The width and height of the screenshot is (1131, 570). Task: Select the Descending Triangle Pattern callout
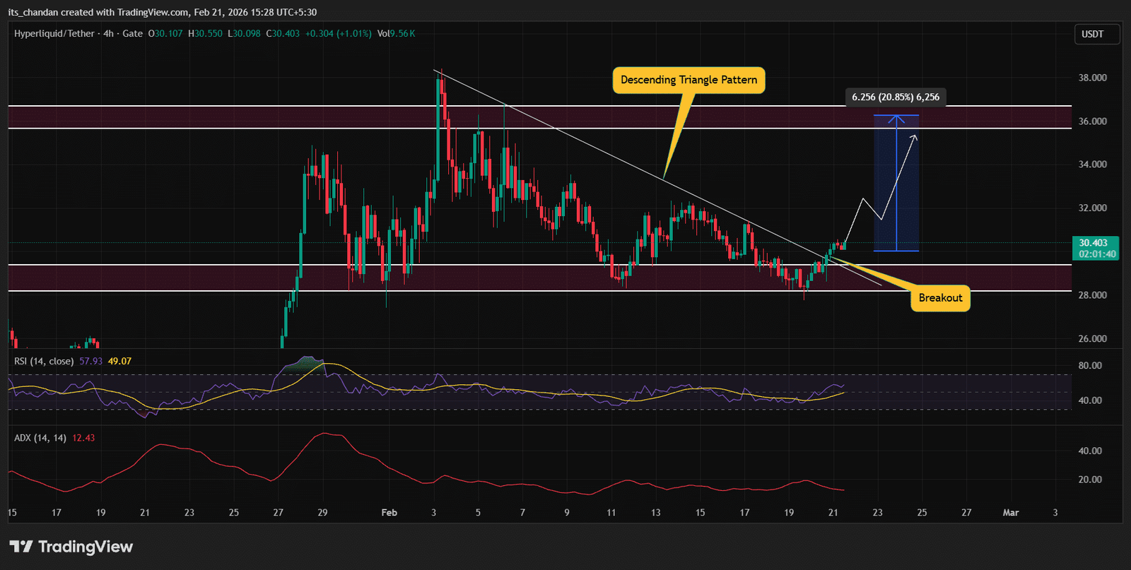point(688,80)
